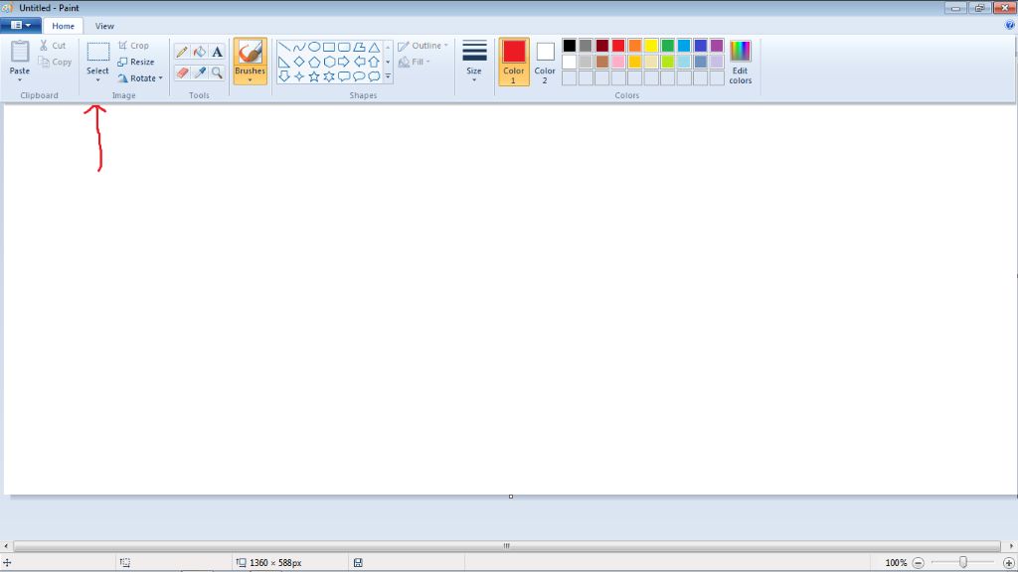The image size is (1018, 572).
Task: Click the zoom in plus button
Action: pyautogui.click(x=1008, y=563)
